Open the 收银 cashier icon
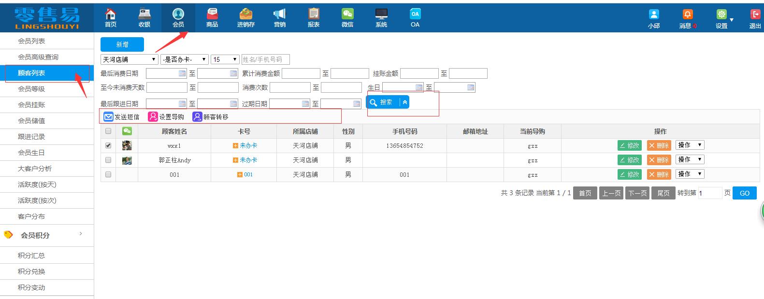 click(x=144, y=14)
